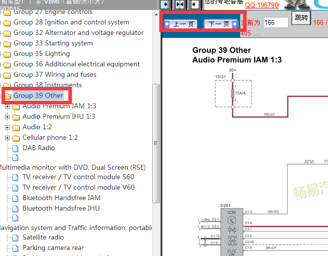Select Group 33 Starting system
This screenshot has width=328, height=256.
coord(53,43)
